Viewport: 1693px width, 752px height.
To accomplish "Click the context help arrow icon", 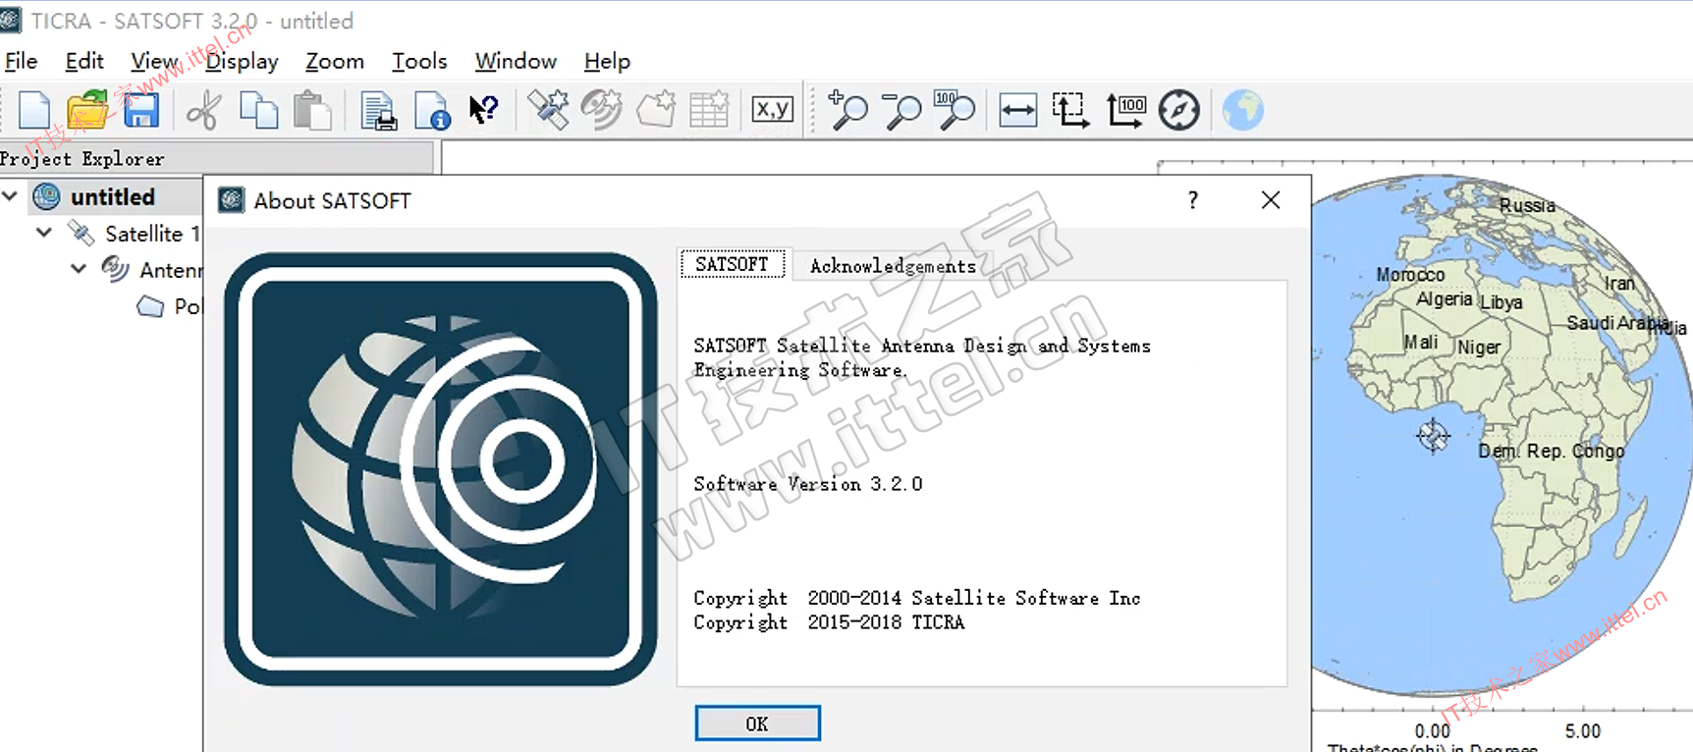I will click(x=483, y=110).
